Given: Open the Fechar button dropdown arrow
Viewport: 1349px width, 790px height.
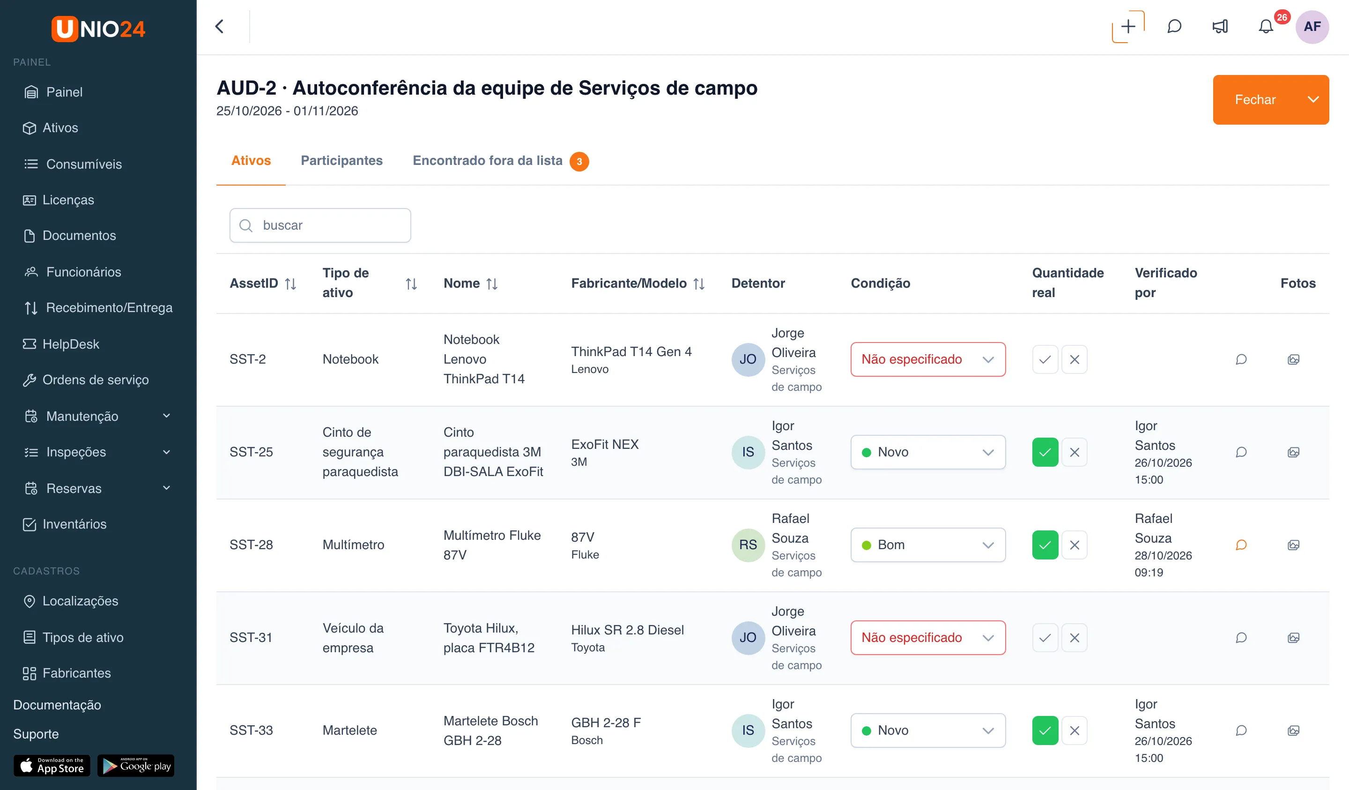Looking at the screenshot, I should 1312,100.
